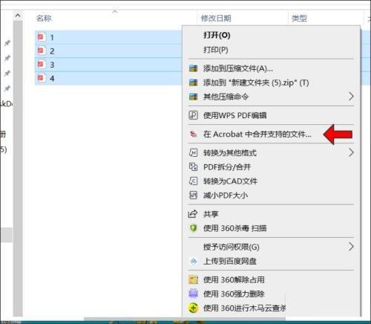
Task: Click the PDF icon of file 1
Action: click(42, 37)
